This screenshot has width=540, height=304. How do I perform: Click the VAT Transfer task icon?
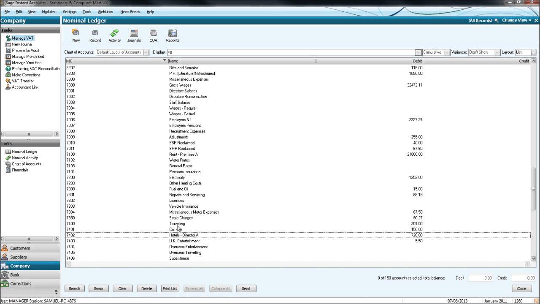point(8,81)
